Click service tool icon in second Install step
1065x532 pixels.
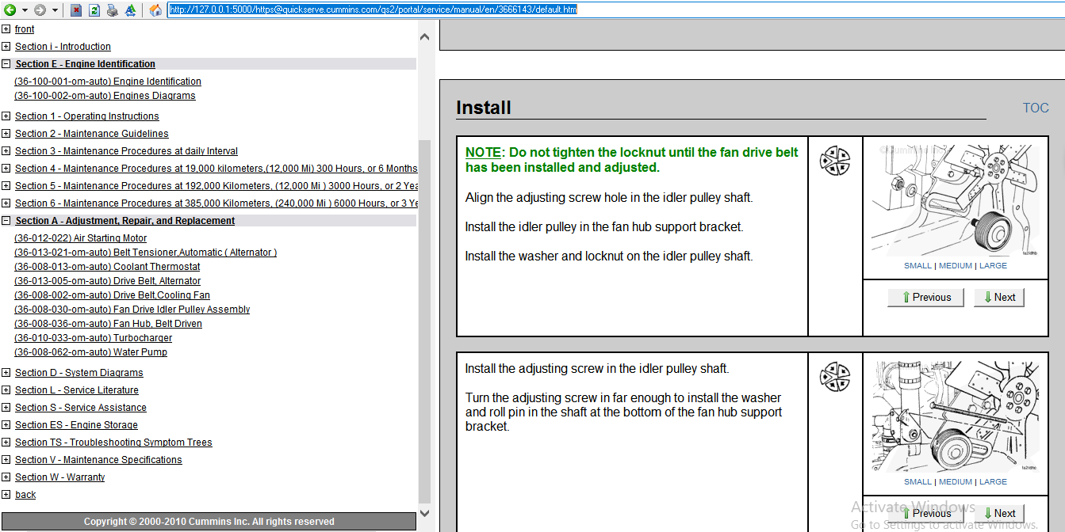point(834,377)
